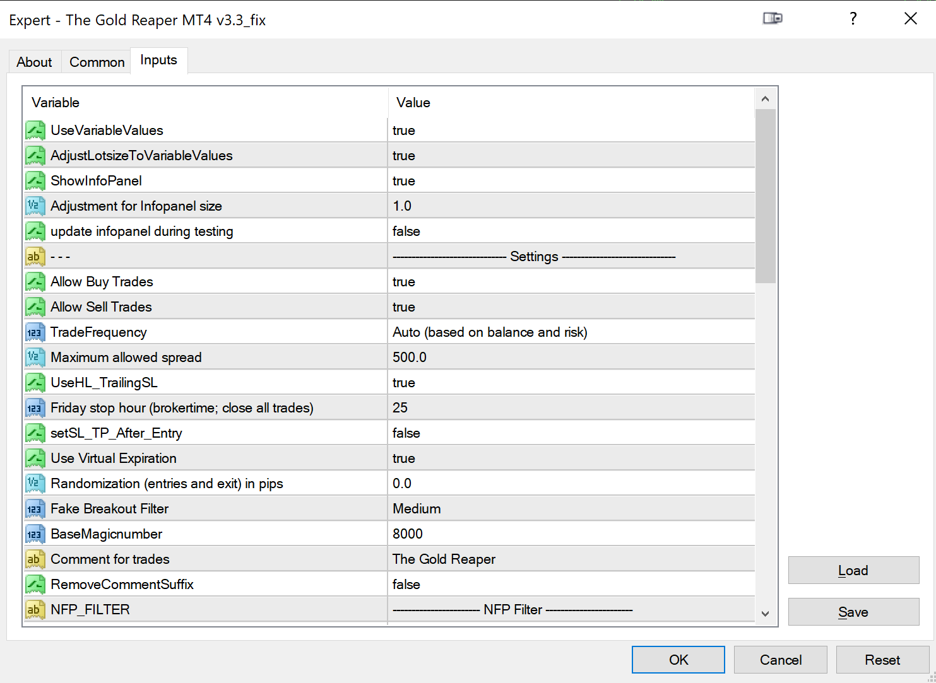Screen dimensions: 936x683
Task: Click the integer icon next to BaseMagicnumber
Action: click(35, 534)
